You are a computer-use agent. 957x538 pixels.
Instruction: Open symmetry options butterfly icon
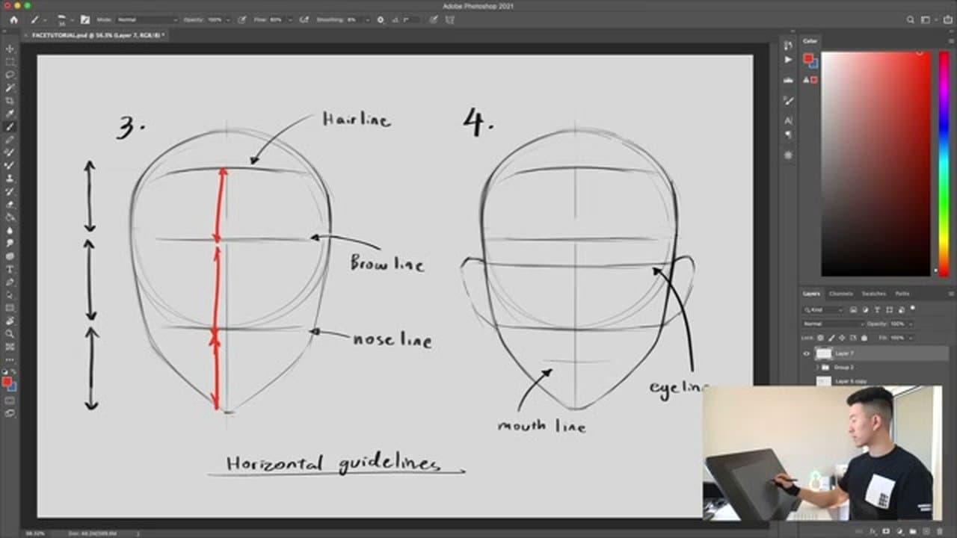[451, 19]
